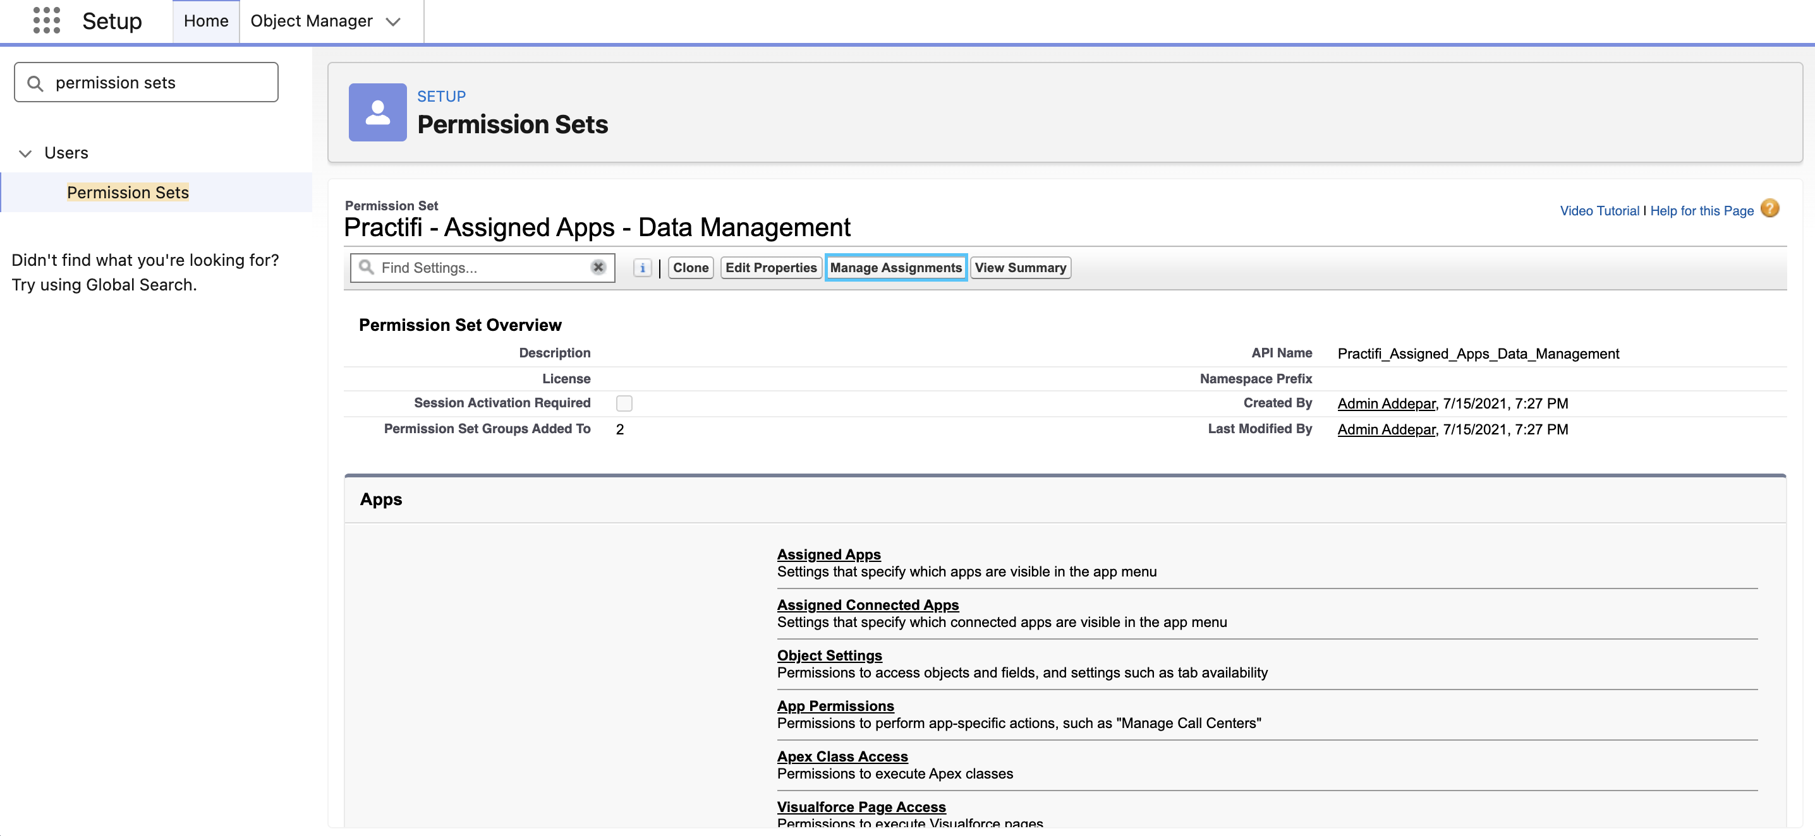Clear the Find Settings search box
Screen dimensions: 1815x836
[x=598, y=268]
